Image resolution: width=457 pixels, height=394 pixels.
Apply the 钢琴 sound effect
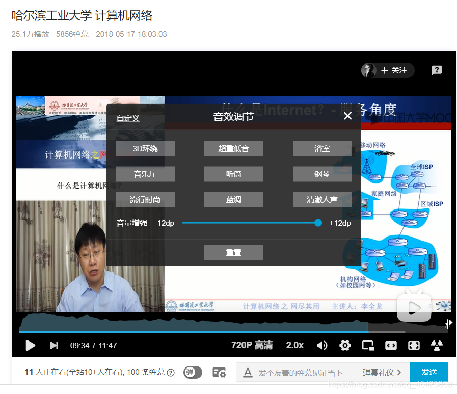click(322, 174)
